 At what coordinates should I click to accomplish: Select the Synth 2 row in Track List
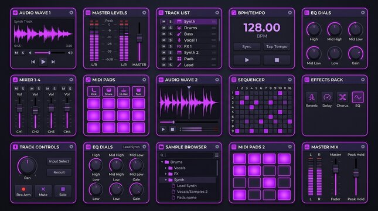click(x=188, y=53)
